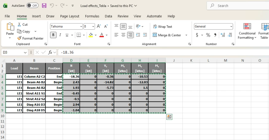
Task: Toggle the AutoSave switch
Action: click(33, 6)
